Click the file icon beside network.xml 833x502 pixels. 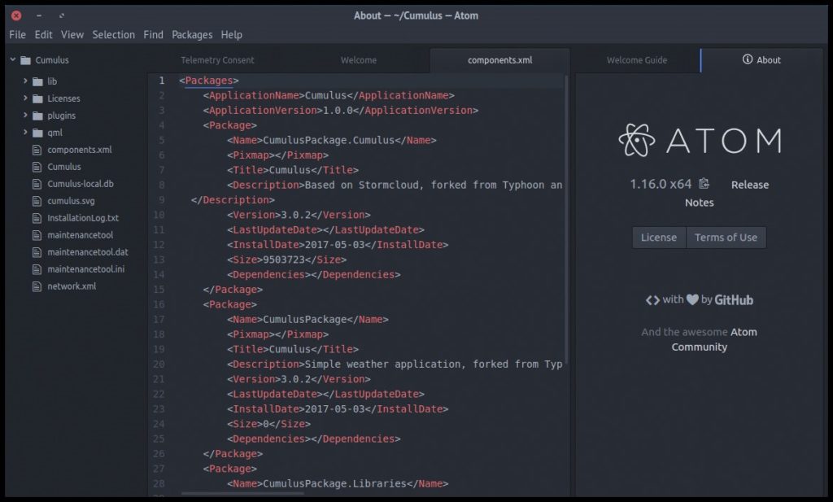37,286
